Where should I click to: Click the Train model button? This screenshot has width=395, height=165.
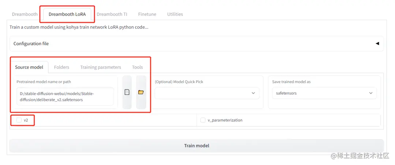(x=196, y=146)
